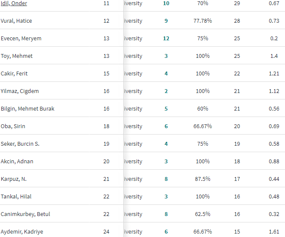The image size is (285, 237).
Task: Open Toy, Mehmet author profile
Action: (x=17, y=56)
